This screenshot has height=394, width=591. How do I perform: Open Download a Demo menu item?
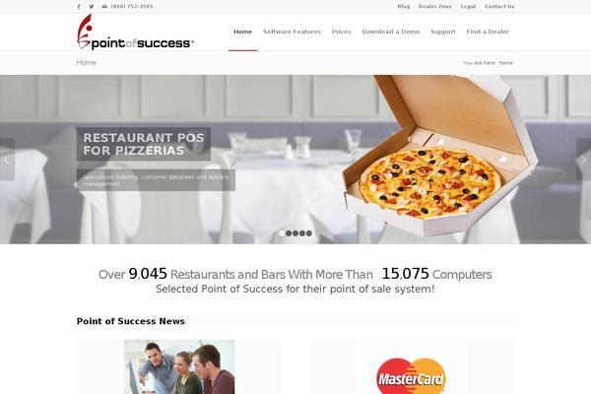[x=391, y=32]
